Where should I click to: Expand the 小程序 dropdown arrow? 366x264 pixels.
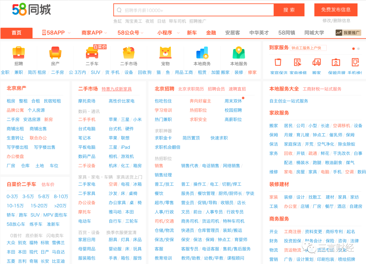(178, 33)
